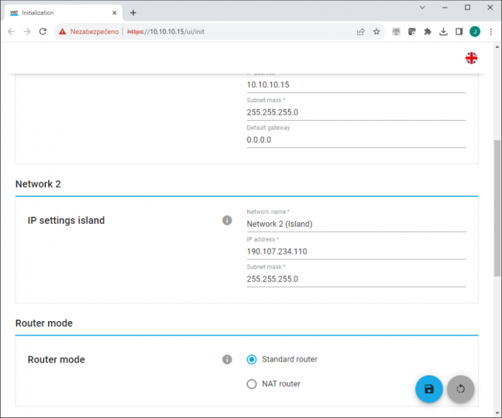Click the scrollbar down arrow
The image size is (502, 418).
[497, 413]
